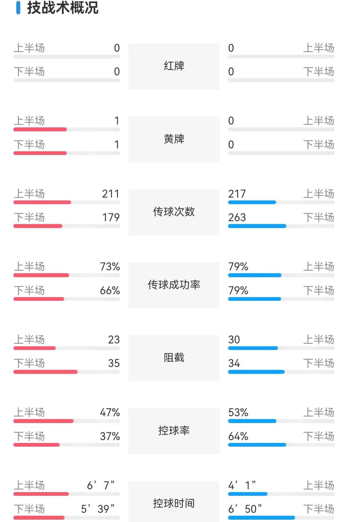This screenshot has height=522, width=348.
Task: Open the 传球成功率 stat category
Action: point(174,285)
